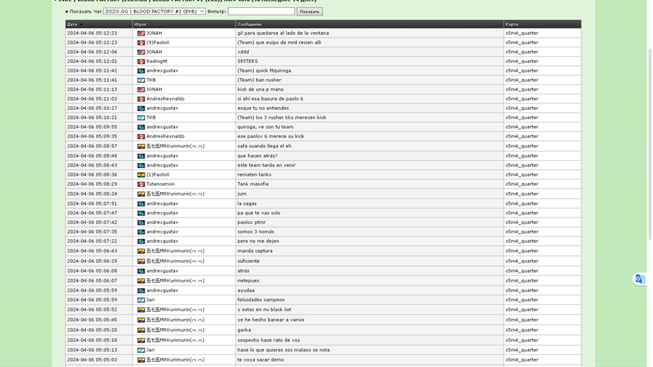Click JONAH's flag icon in the 05:11:13 row
653x367 pixels.
(x=141, y=90)
